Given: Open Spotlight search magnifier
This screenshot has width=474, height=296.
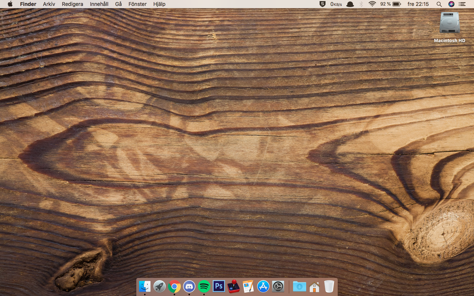Looking at the screenshot, I should (439, 4).
